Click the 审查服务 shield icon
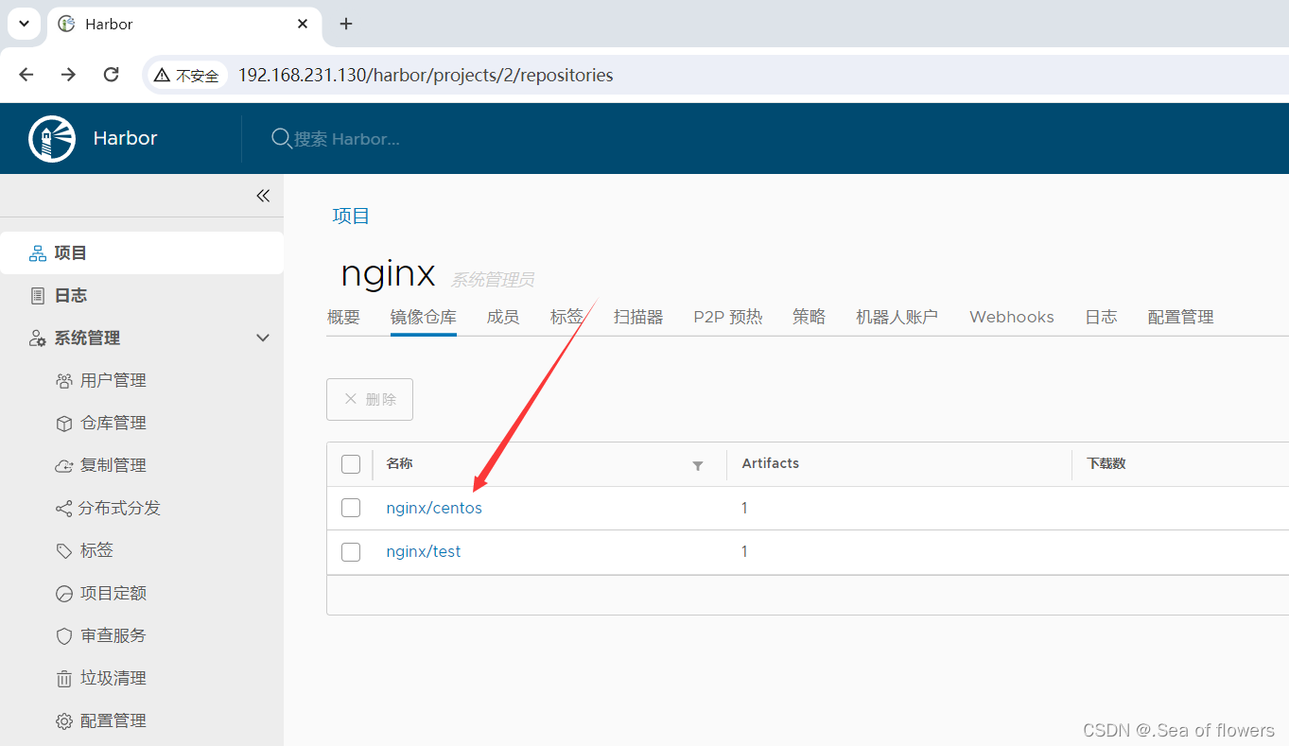This screenshot has height=746, width=1289. (64, 636)
